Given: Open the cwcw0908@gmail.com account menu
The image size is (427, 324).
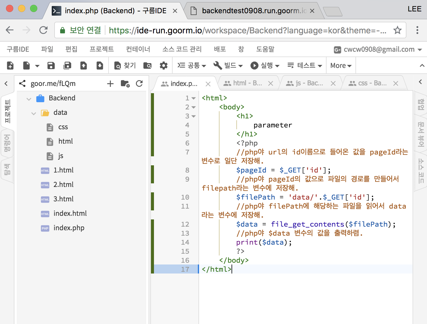Looking at the screenshot, I should [380, 49].
